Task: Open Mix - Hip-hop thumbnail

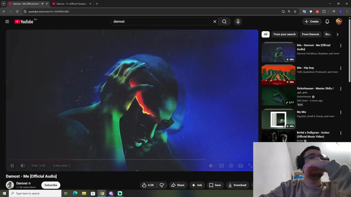Action: coord(278,75)
